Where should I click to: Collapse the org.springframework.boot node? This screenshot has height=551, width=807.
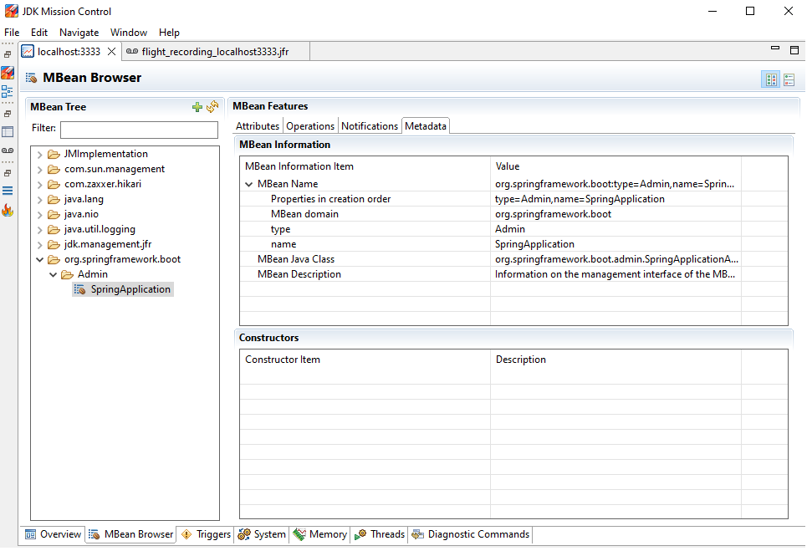click(39, 260)
